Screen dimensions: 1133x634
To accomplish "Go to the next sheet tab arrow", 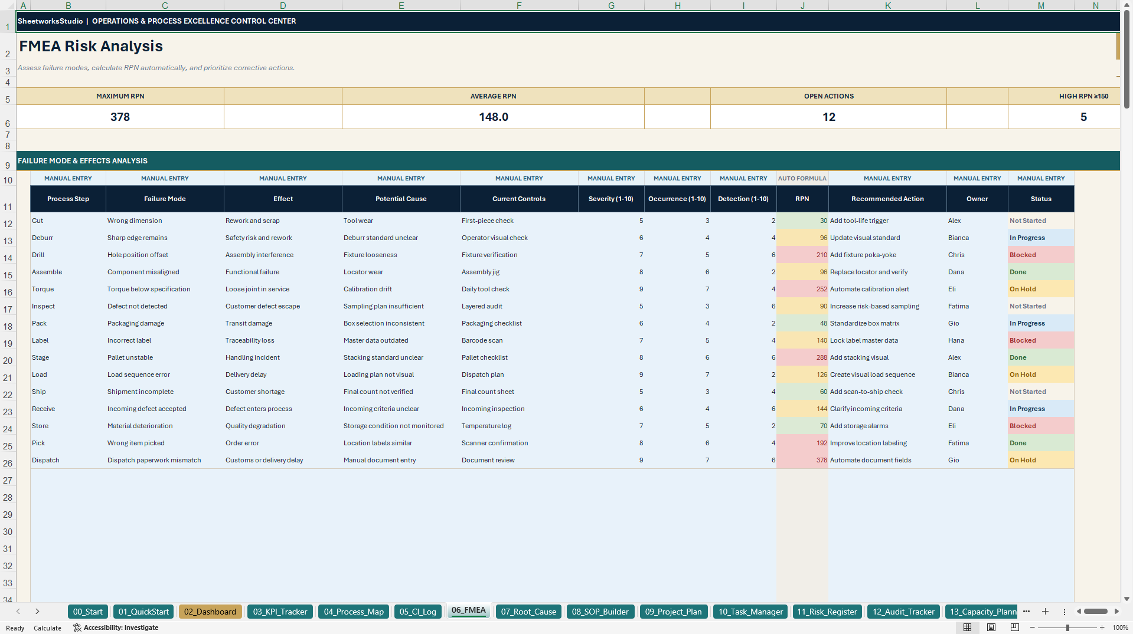I will coord(37,612).
